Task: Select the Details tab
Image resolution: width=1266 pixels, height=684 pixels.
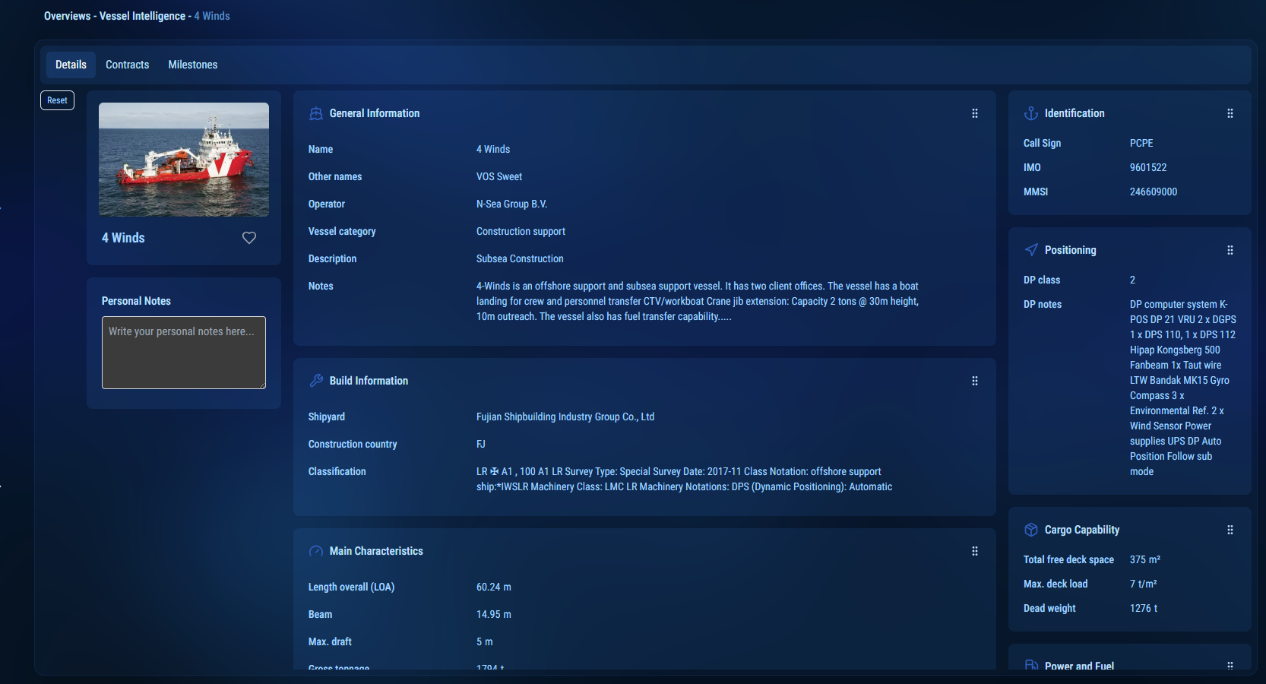Action: coord(71,65)
